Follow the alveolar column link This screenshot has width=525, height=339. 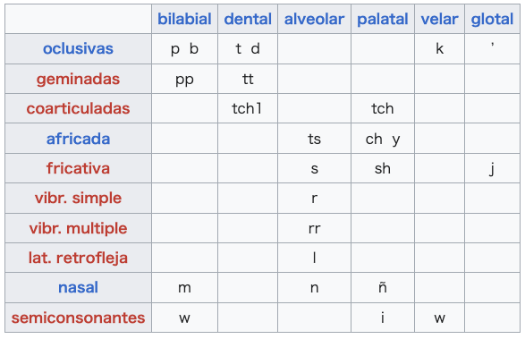(x=314, y=19)
